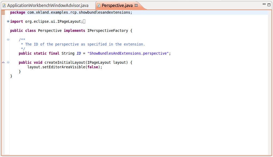Click the override indicator triangle for createInitialLayout
273x157 pixels.
tap(3, 62)
